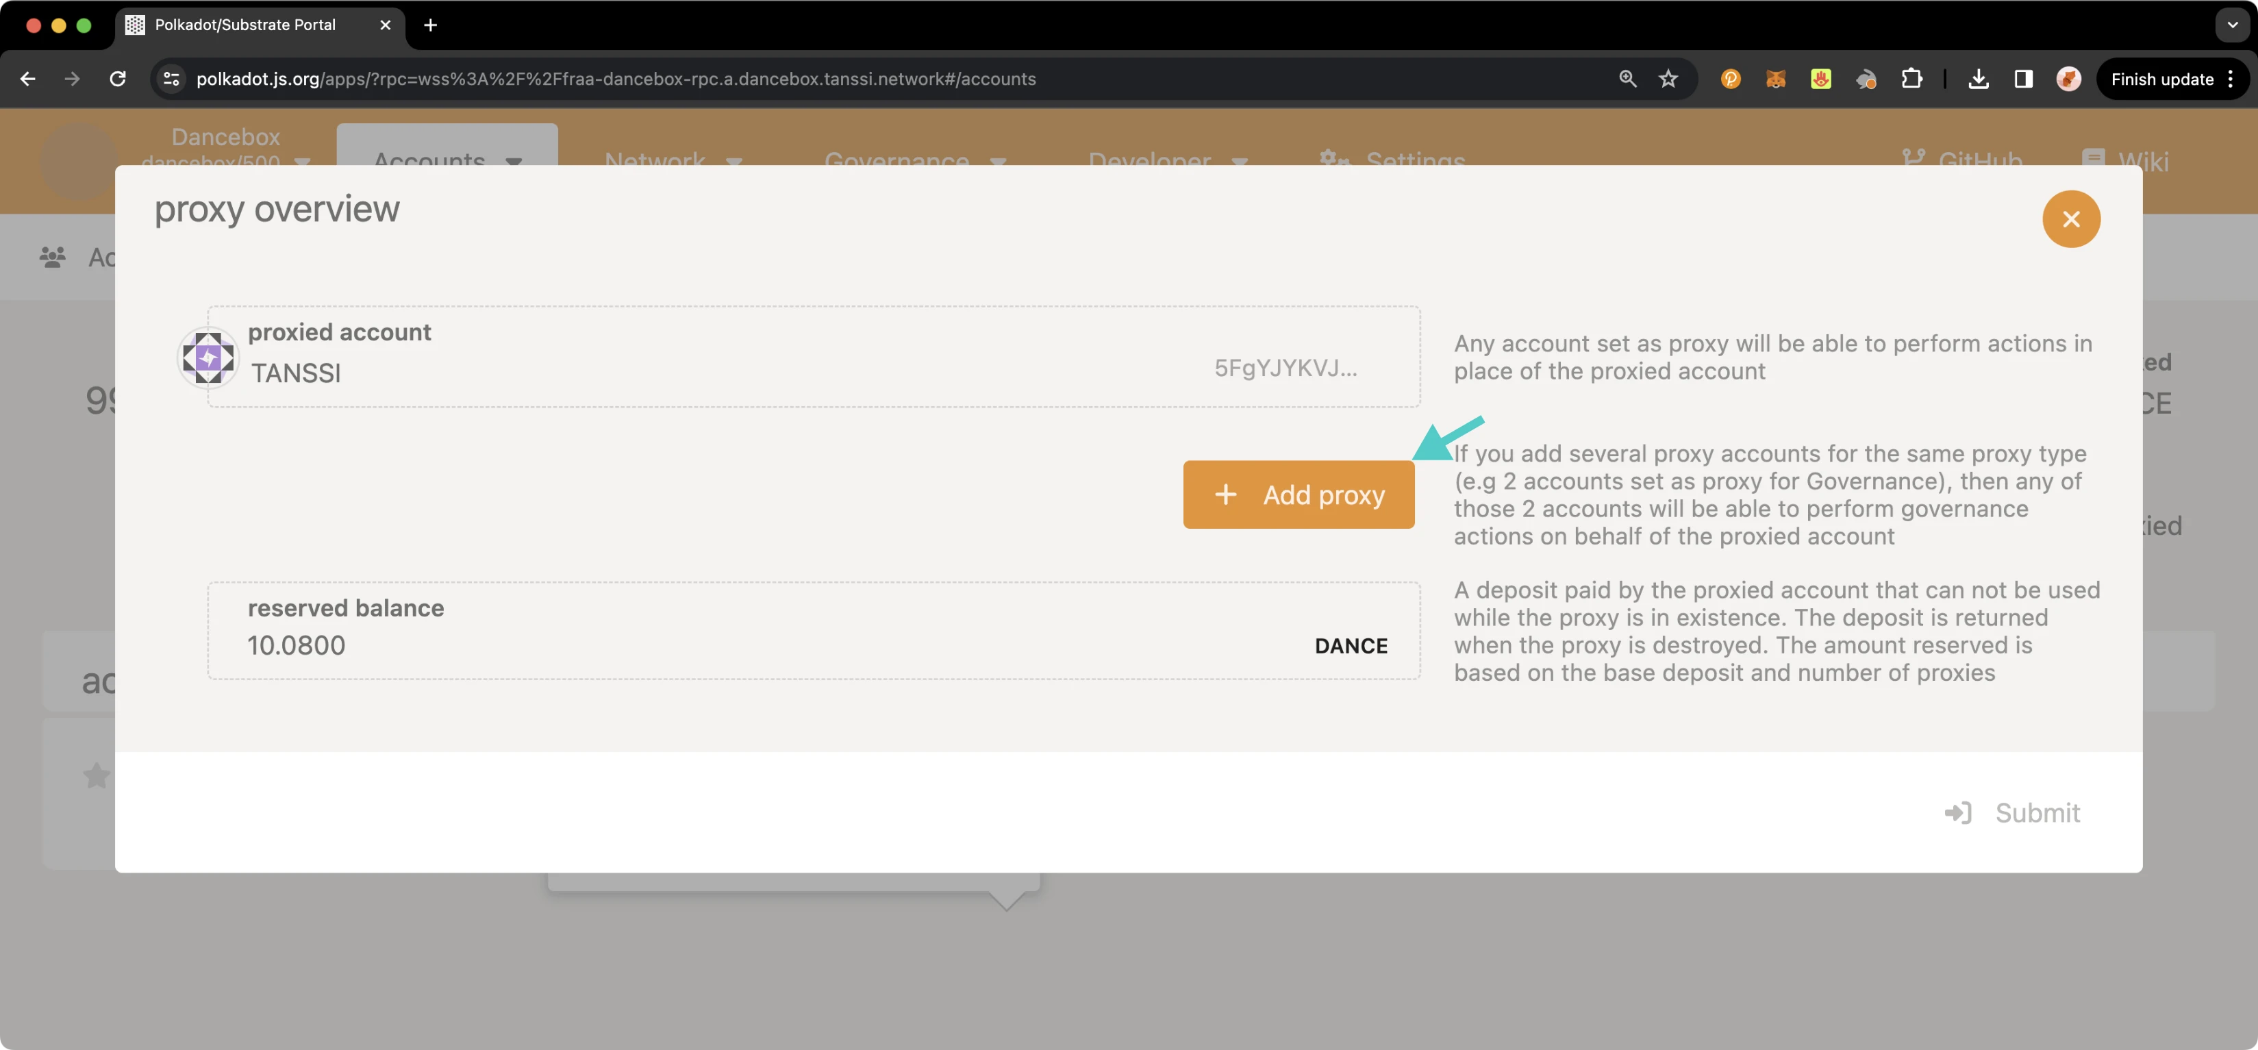Select the Polkadot/Substrate Portal tab
Screen dimensions: 2258x1050
pos(260,25)
